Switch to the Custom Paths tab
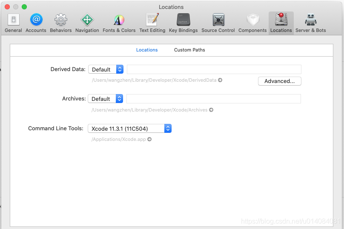344x229 pixels. point(189,50)
